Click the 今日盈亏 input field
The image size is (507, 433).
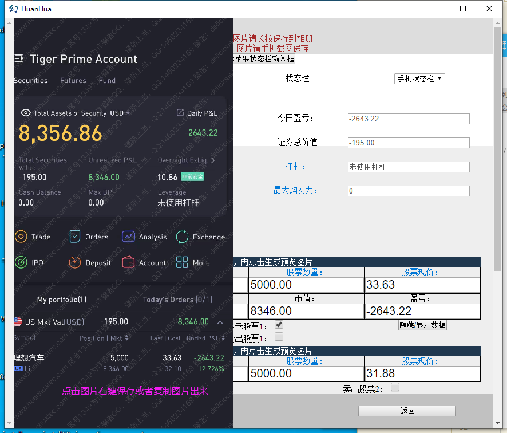tap(409, 119)
